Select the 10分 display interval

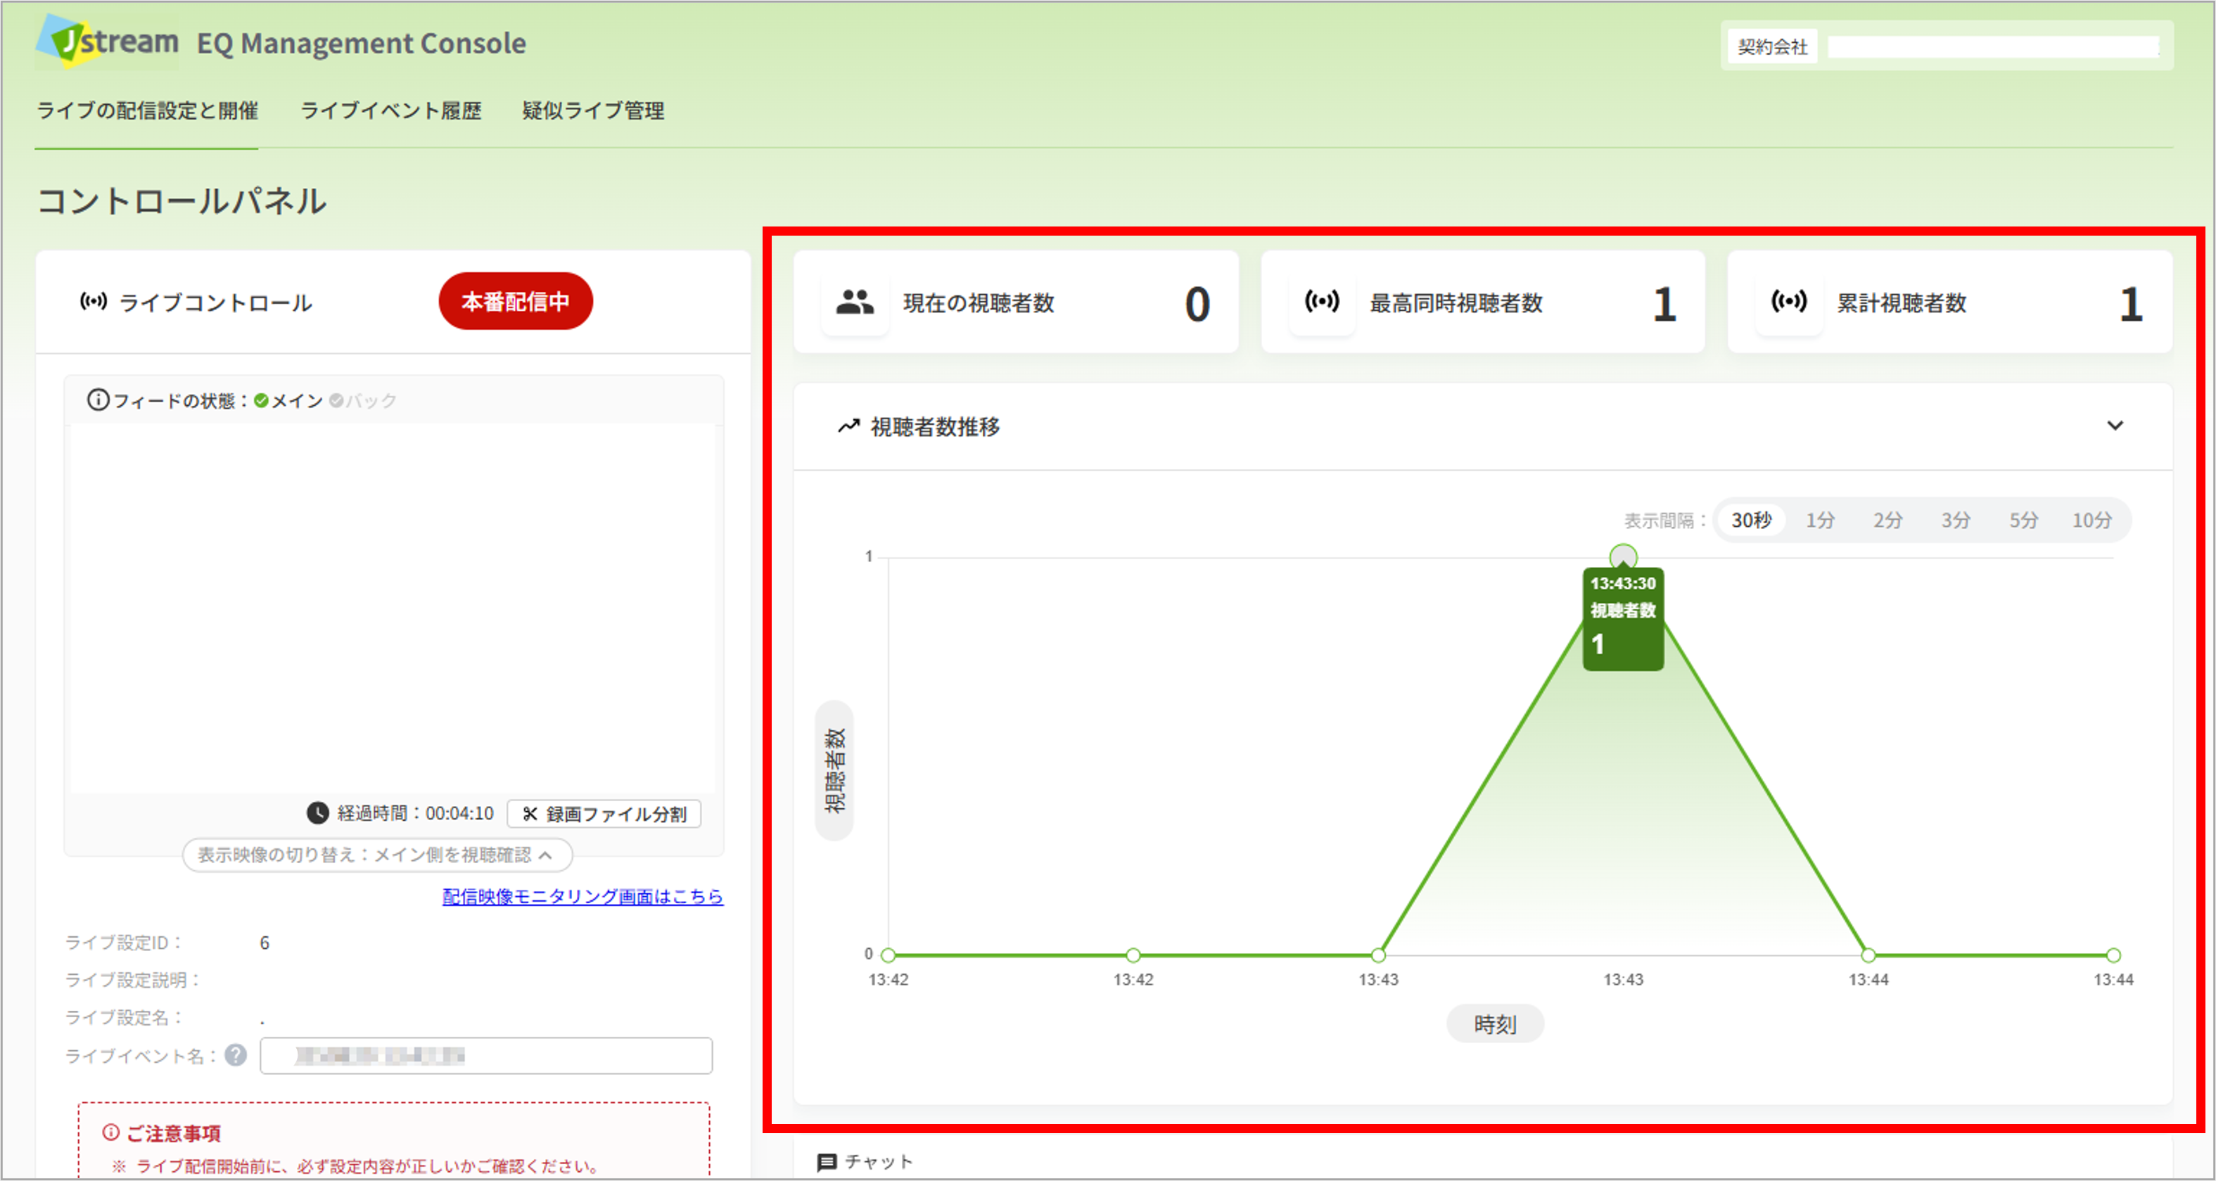click(x=2092, y=520)
